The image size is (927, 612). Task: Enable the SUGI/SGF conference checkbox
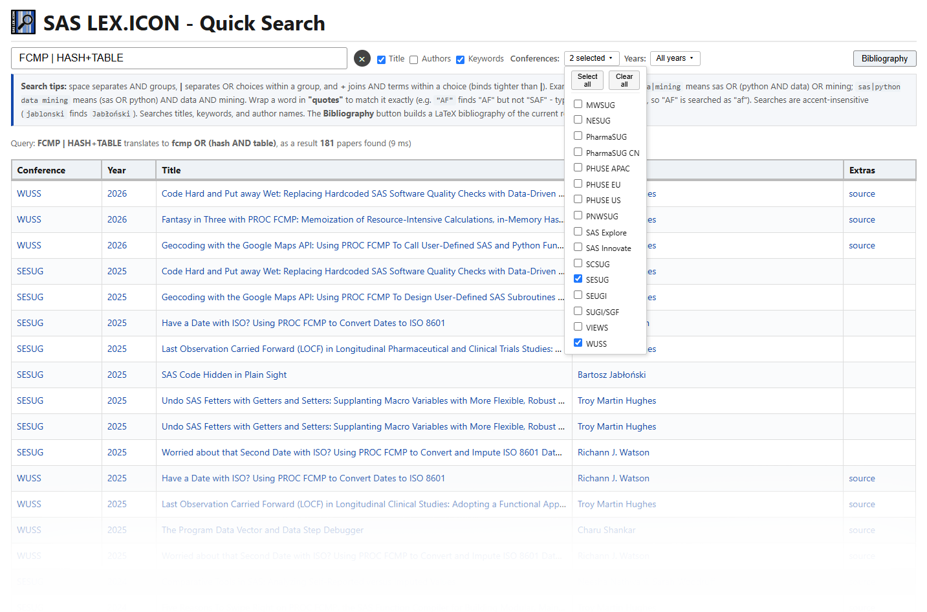coord(578,311)
